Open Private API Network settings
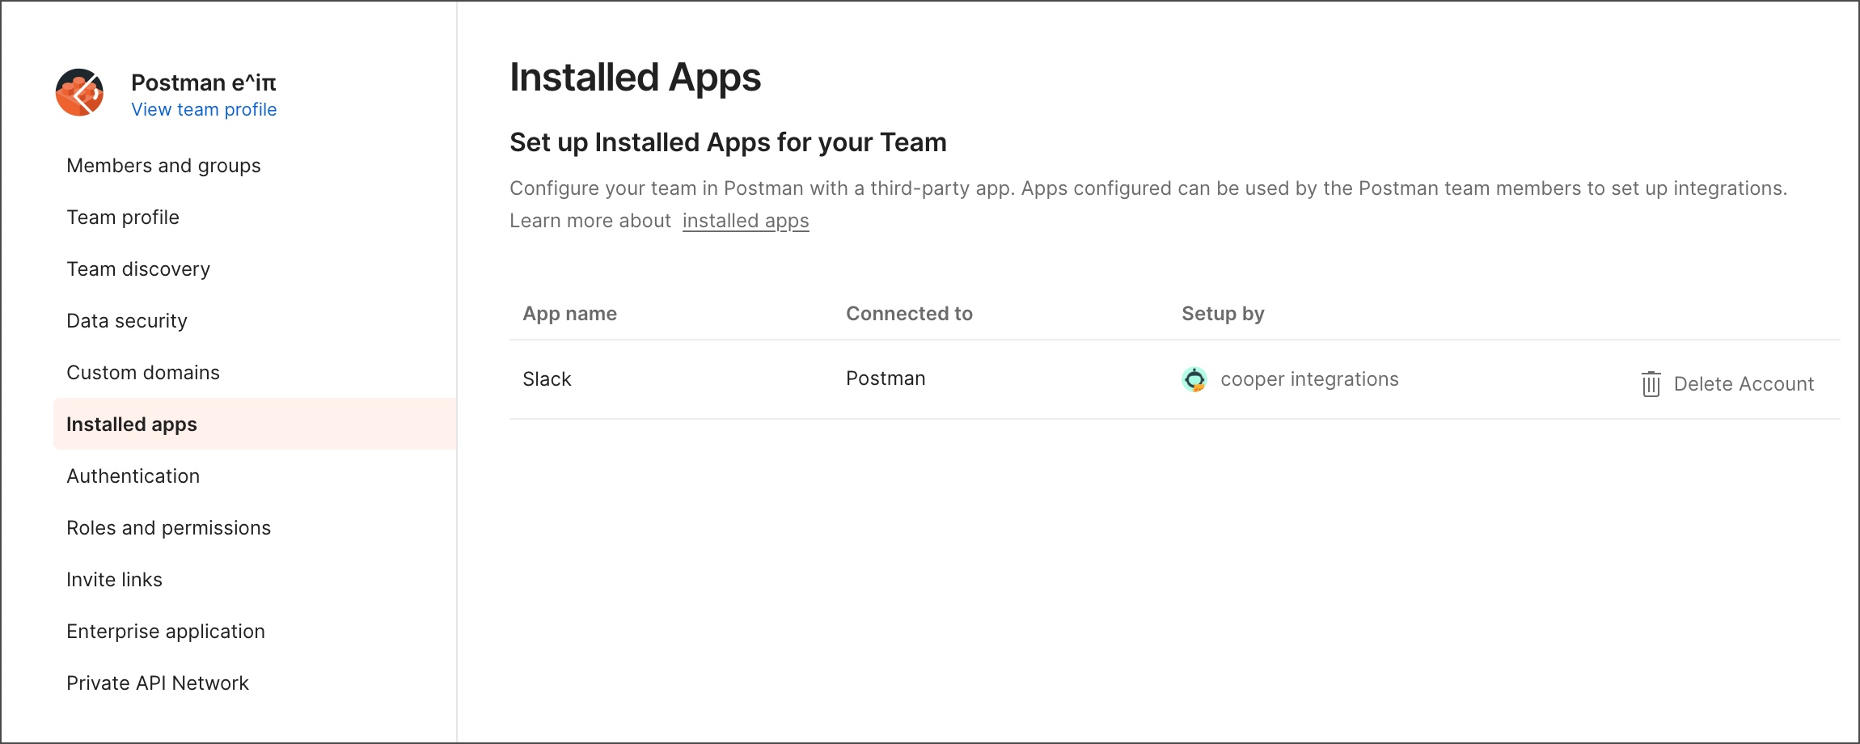 (x=158, y=683)
